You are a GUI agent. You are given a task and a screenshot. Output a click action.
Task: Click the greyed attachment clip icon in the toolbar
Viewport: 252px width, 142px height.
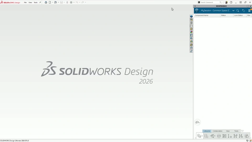[x=67, y=2]
